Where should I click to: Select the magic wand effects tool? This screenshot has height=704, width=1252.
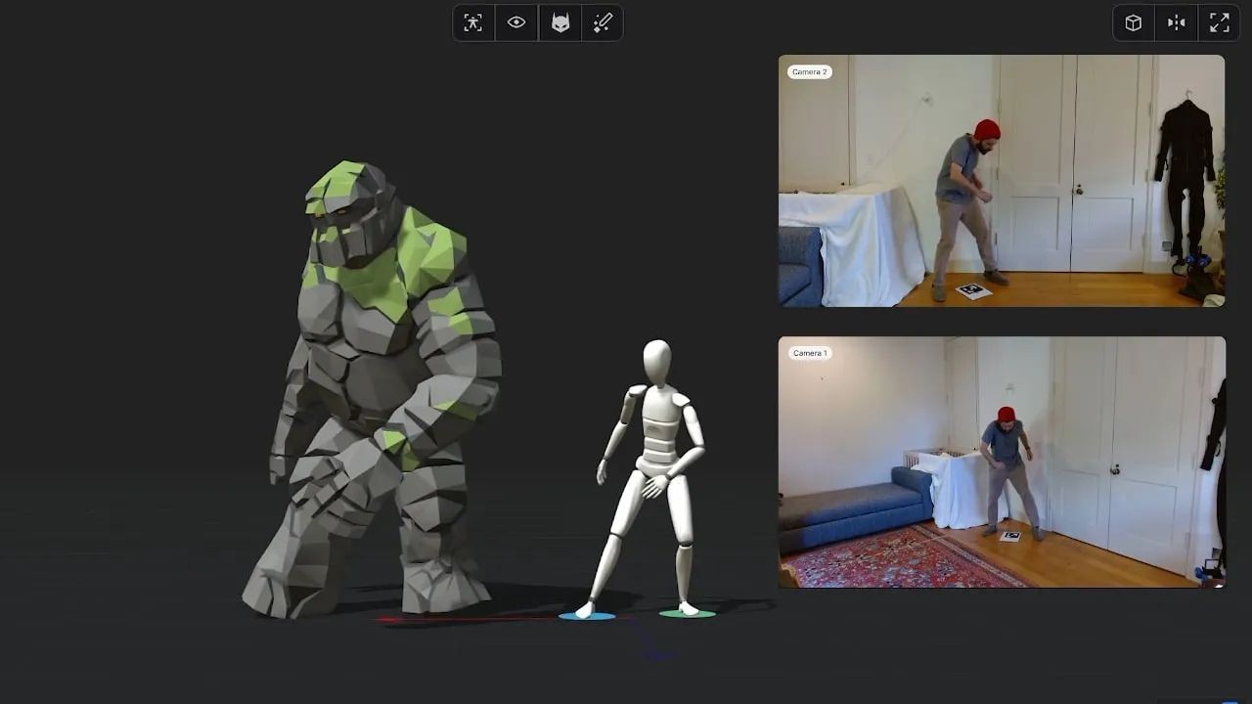(x=603, y=23)
